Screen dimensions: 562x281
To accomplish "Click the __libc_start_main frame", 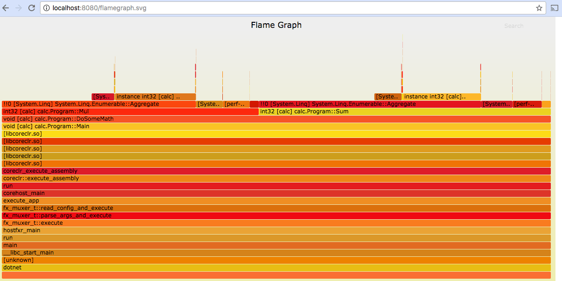I will pyautogui.click(x=276, y=253).
